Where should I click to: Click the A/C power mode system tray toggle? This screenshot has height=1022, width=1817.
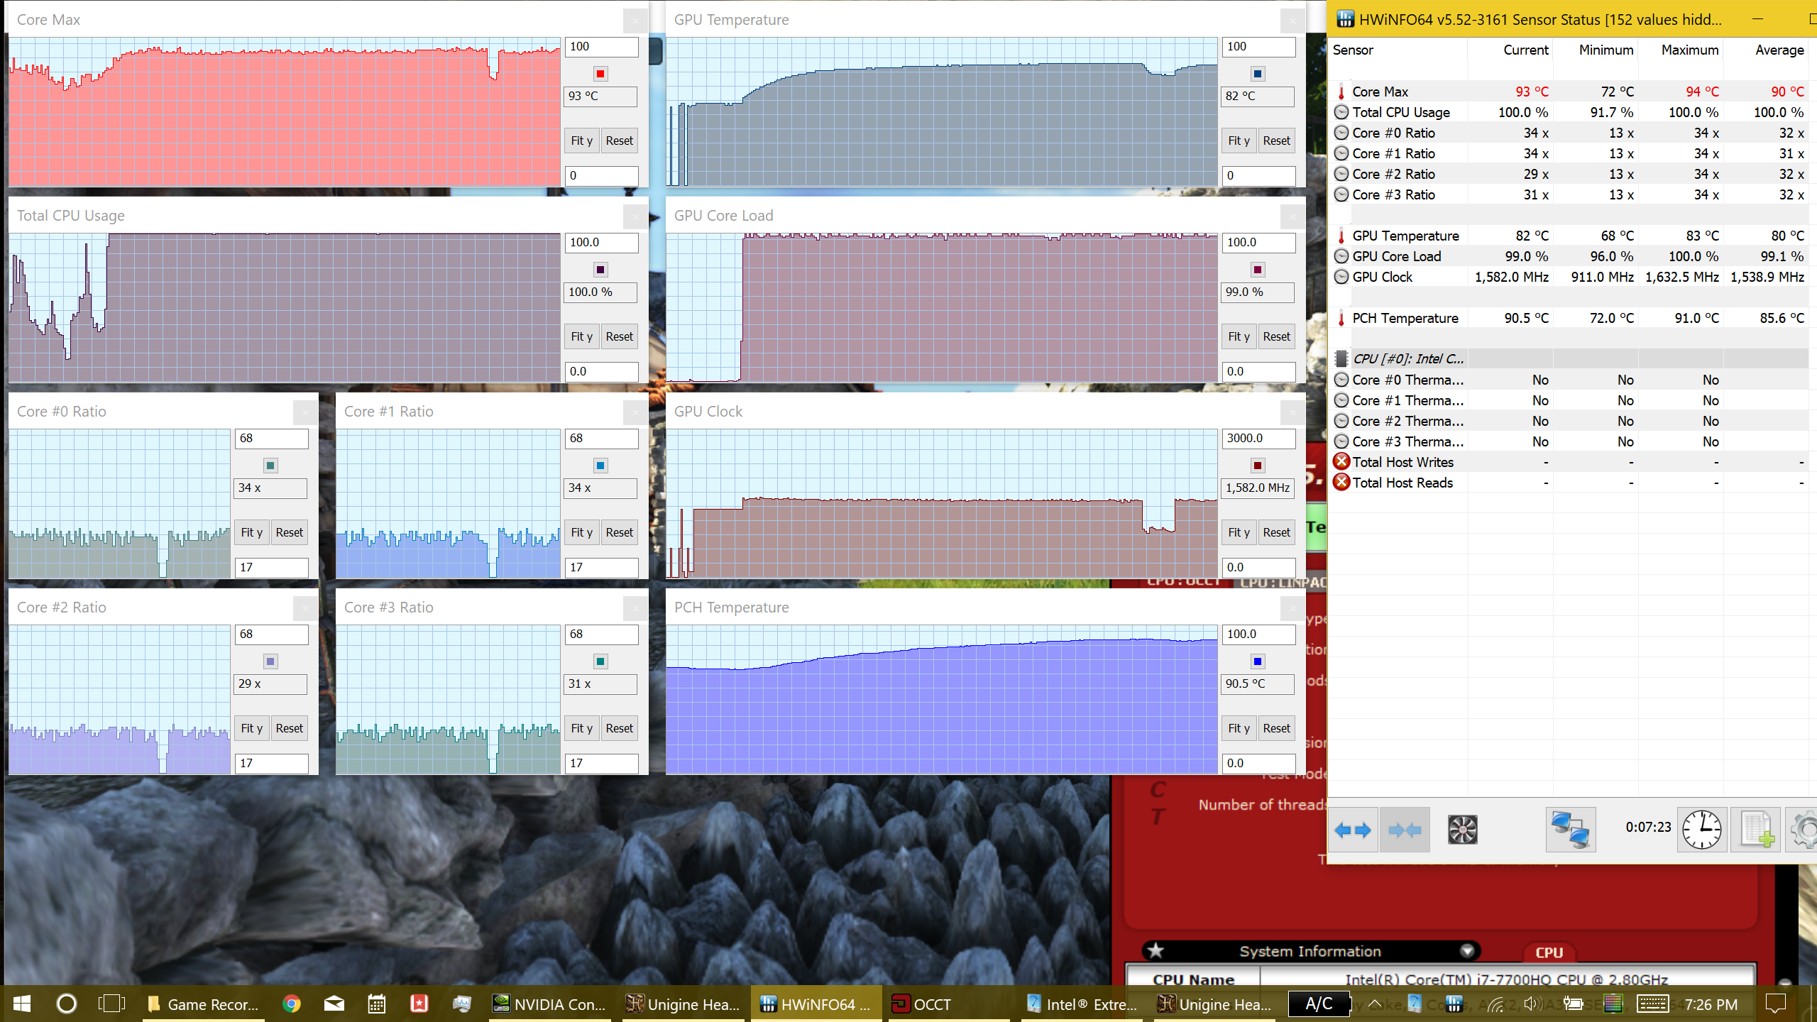[1318, 1004]
